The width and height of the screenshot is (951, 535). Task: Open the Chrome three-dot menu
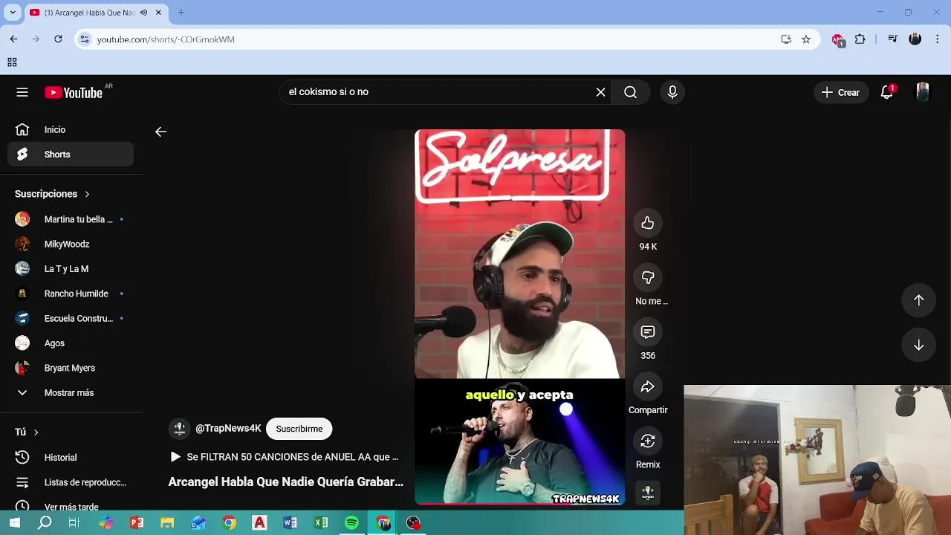[x=938, y=39]
